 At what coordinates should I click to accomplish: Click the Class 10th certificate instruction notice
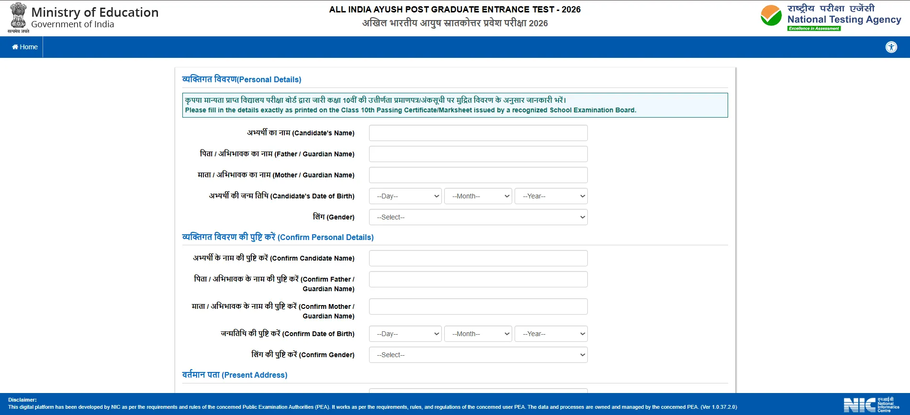click(x=455, y=105)
